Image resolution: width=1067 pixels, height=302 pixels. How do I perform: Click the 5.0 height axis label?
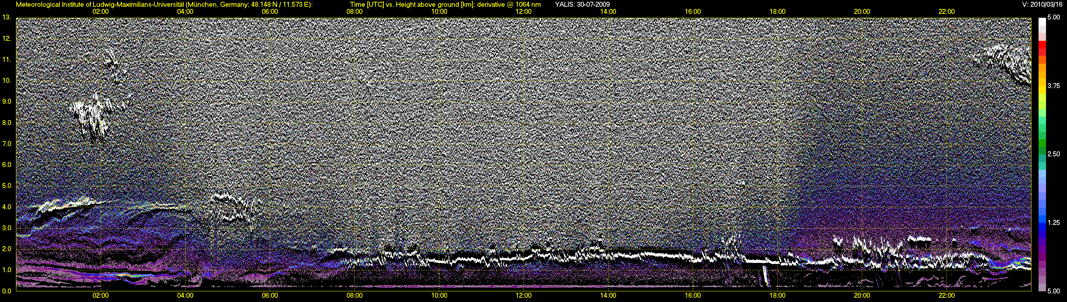pyautogui.click(x=7, y=186)
